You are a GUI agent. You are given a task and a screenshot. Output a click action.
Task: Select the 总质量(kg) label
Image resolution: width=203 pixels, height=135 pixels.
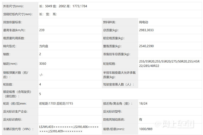pos(111,30)
